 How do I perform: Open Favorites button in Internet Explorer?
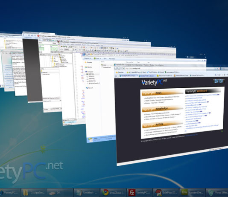120,72
